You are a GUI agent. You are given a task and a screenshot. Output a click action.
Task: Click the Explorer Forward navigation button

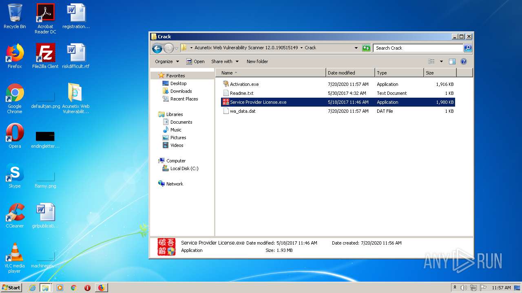click(x=168, y=48)
